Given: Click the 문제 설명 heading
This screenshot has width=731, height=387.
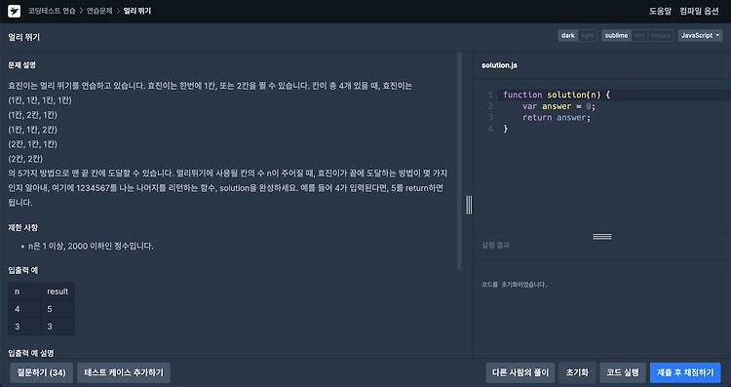Looking at the screenshot, I should pyautogui.click(x=21, y=65).
